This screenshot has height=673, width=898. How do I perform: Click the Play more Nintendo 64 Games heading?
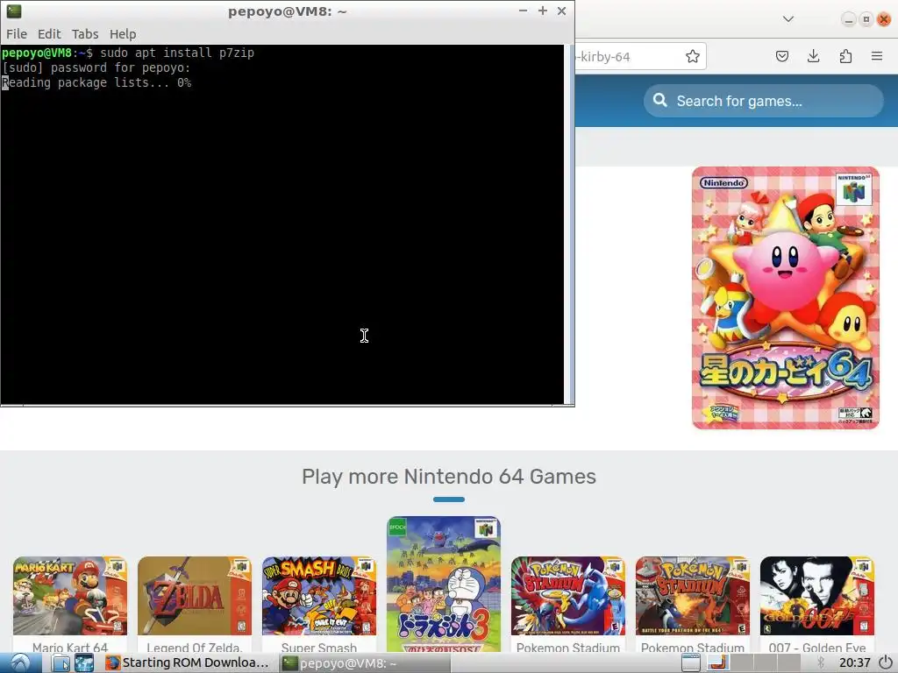pos(449,476)
